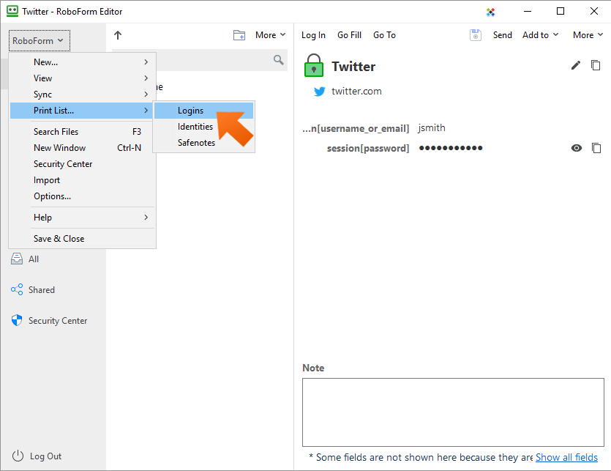The width and height of the screenshot is (611, 471).
Task: Click the search magnifier icon
Action: pos(278,60)
